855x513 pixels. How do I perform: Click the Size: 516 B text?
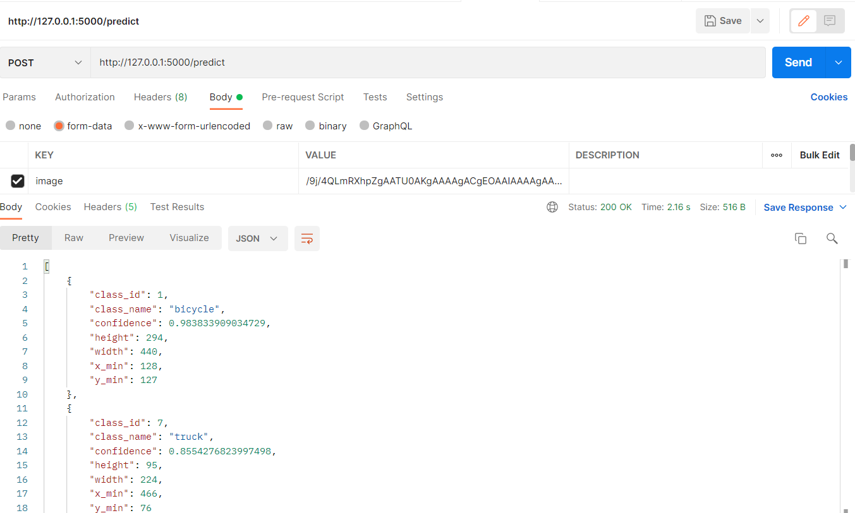pyautogui.click(x=722, y=207)
